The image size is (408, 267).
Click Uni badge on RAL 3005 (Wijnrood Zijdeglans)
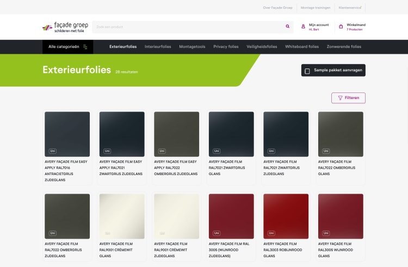pos(217,233)
